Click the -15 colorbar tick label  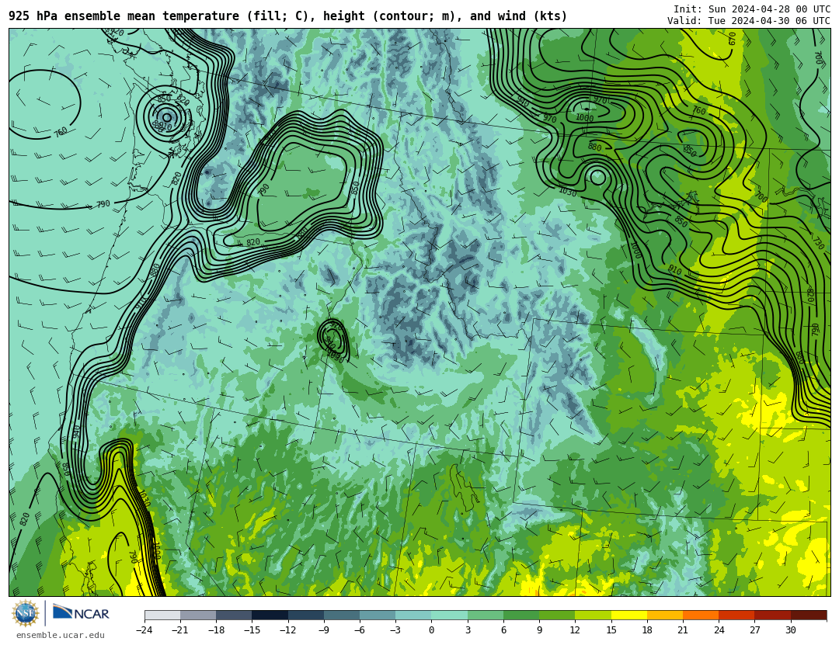(x=252, y=630)
